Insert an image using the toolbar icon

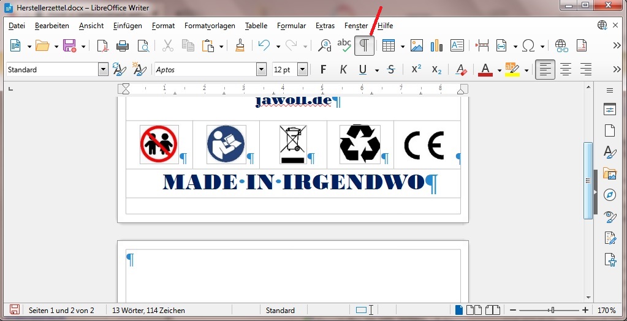coord(417,46)
